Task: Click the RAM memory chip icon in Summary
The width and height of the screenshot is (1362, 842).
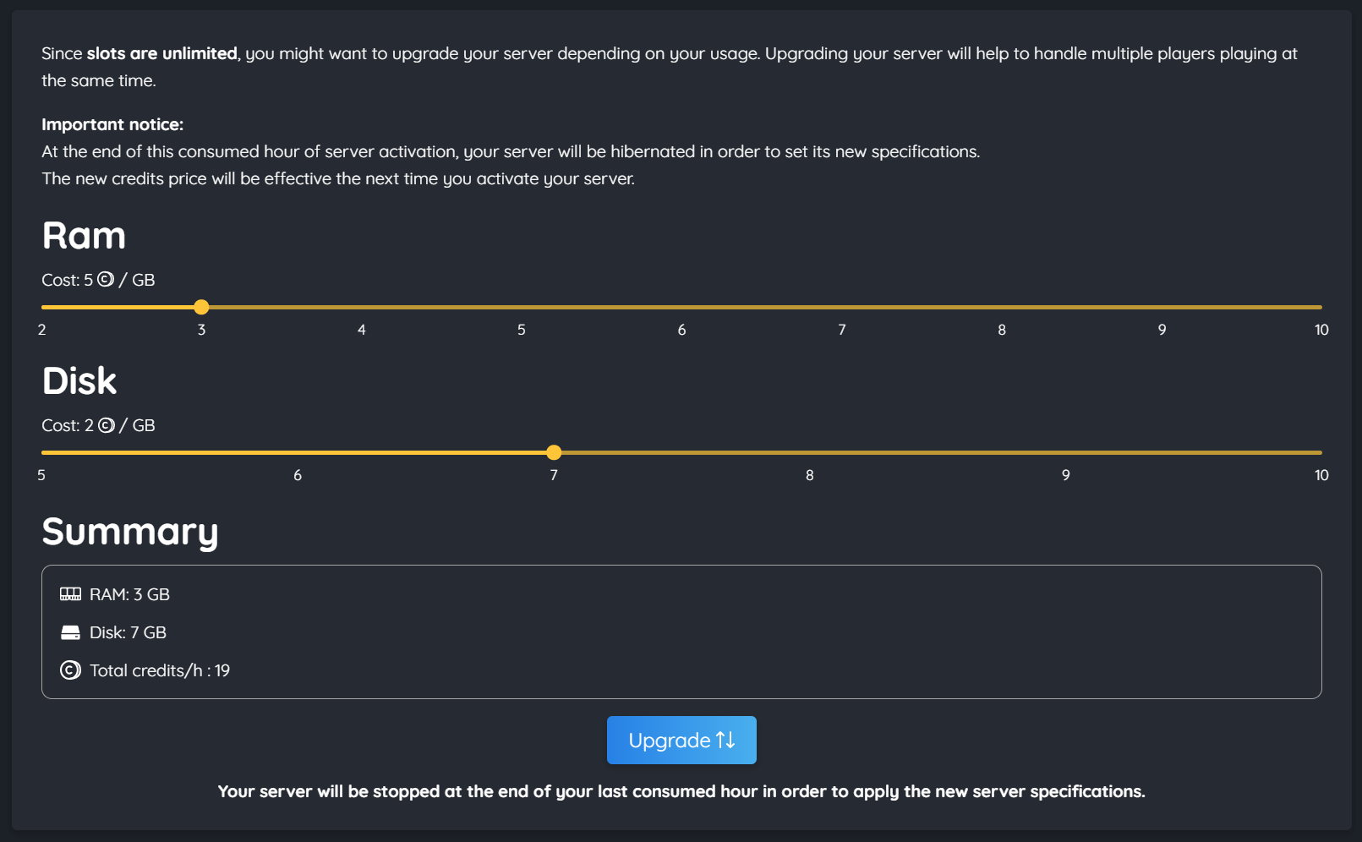Action: click(x=70, y=593)
